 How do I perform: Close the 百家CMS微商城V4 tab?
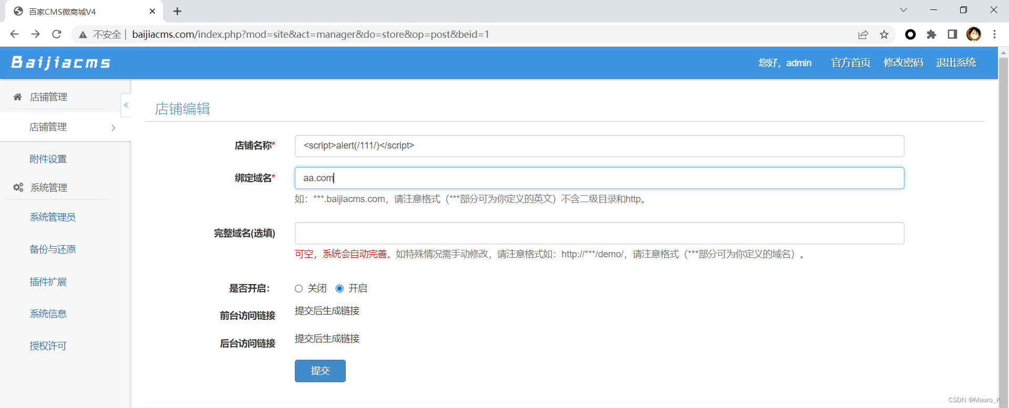(x=152, y=11)
